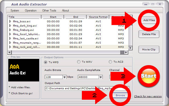
Task: Minimize the AoA Audio Extractor window
Action: coord(146,4)
